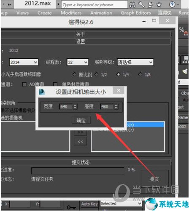Open the 2014 version dropdown
Viewport: 189px width, 211px height.
click(24, 62)
